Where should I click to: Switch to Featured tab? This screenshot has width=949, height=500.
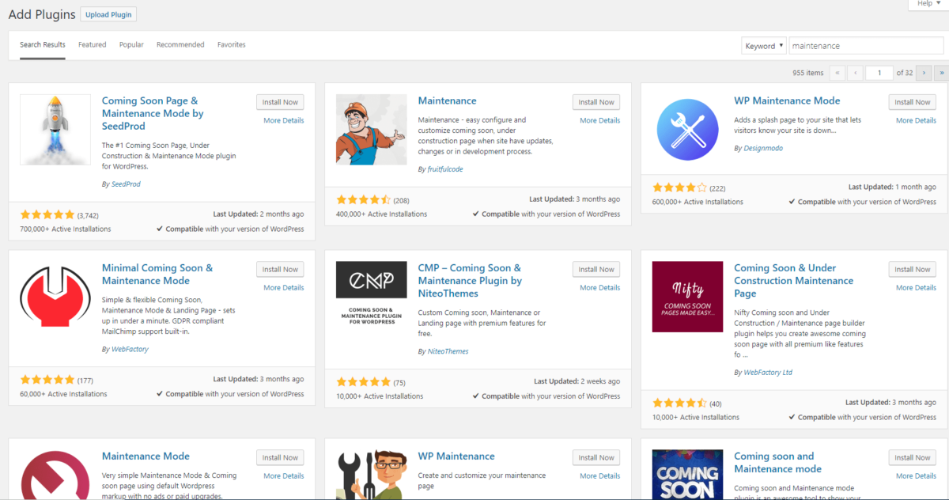point(92,44)
